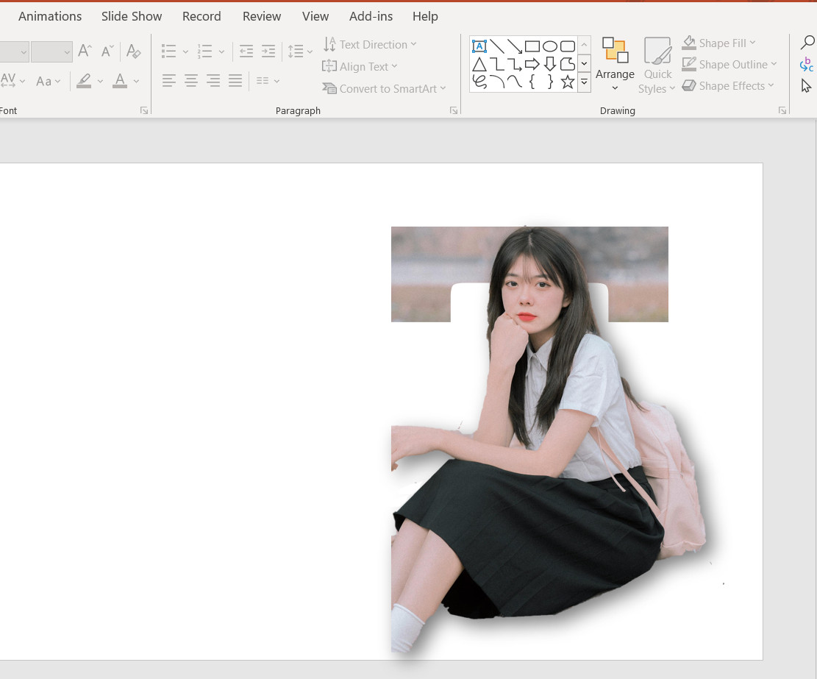The image size is (817, 679).
Task: Select the View tab
Action: tap(315, 16)
